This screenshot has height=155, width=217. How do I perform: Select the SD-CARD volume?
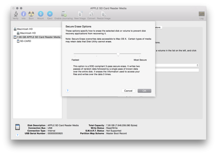25,41
